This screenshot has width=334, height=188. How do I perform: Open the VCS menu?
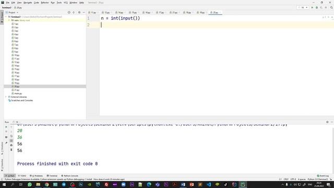[66, 3]
